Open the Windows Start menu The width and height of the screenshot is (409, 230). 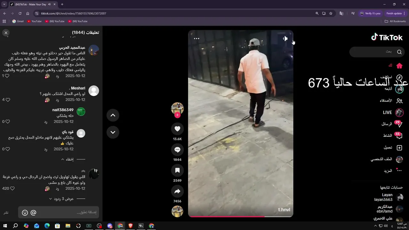(x=5, y=226)
